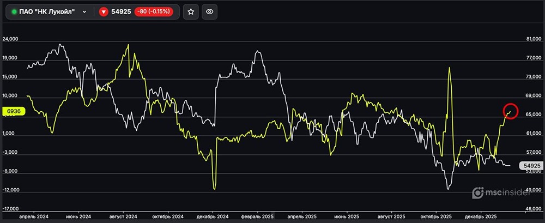545x223 pixels.
Task: Click the 15,000 left axis value
Action: (9, 77)
